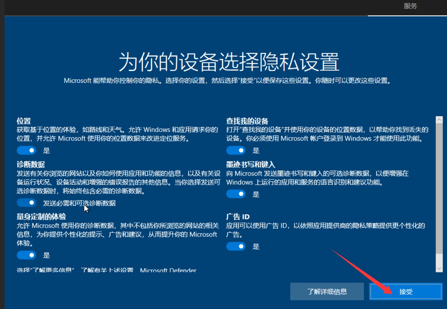Switch off the 查找我的设备 toggle
Image resolution: width=447 pixels, height=309 pixels.
pos(236,150)
